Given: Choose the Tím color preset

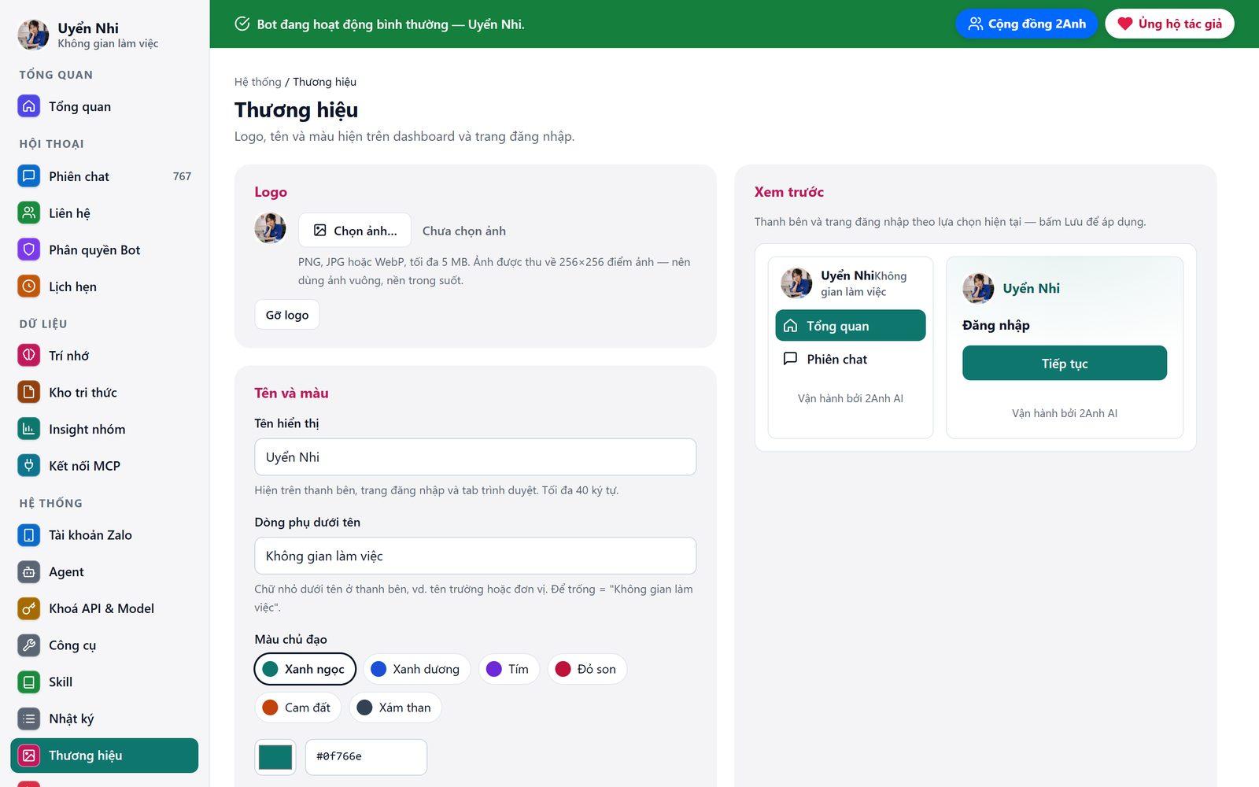Looking at the screenshot, I should click(508, 669).
